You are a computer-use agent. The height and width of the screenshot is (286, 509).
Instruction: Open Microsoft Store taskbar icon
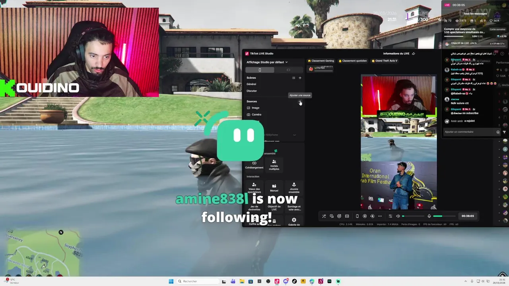[x=251, y=281]
